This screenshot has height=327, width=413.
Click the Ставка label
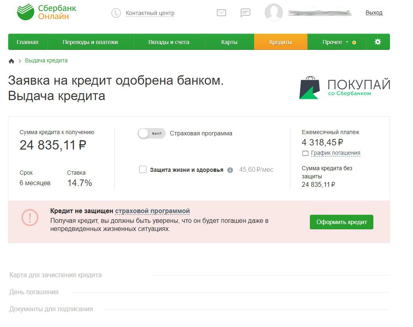point(76,173)
